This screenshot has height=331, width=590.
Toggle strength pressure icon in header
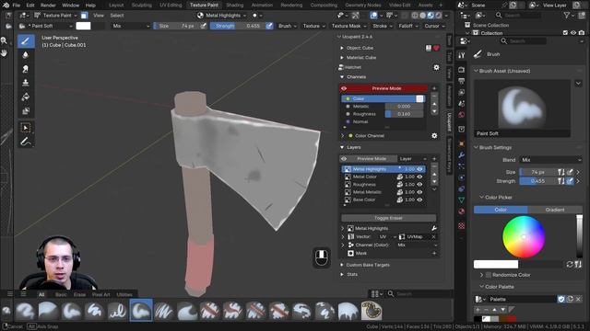tap(269, 26)
